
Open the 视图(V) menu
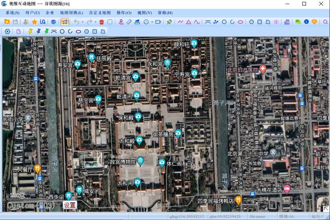pos(145,13)
